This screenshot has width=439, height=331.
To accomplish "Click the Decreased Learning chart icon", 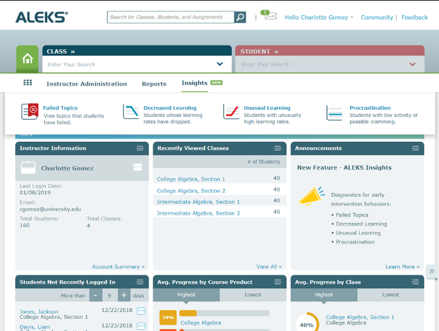I will (x=131, y=111).
